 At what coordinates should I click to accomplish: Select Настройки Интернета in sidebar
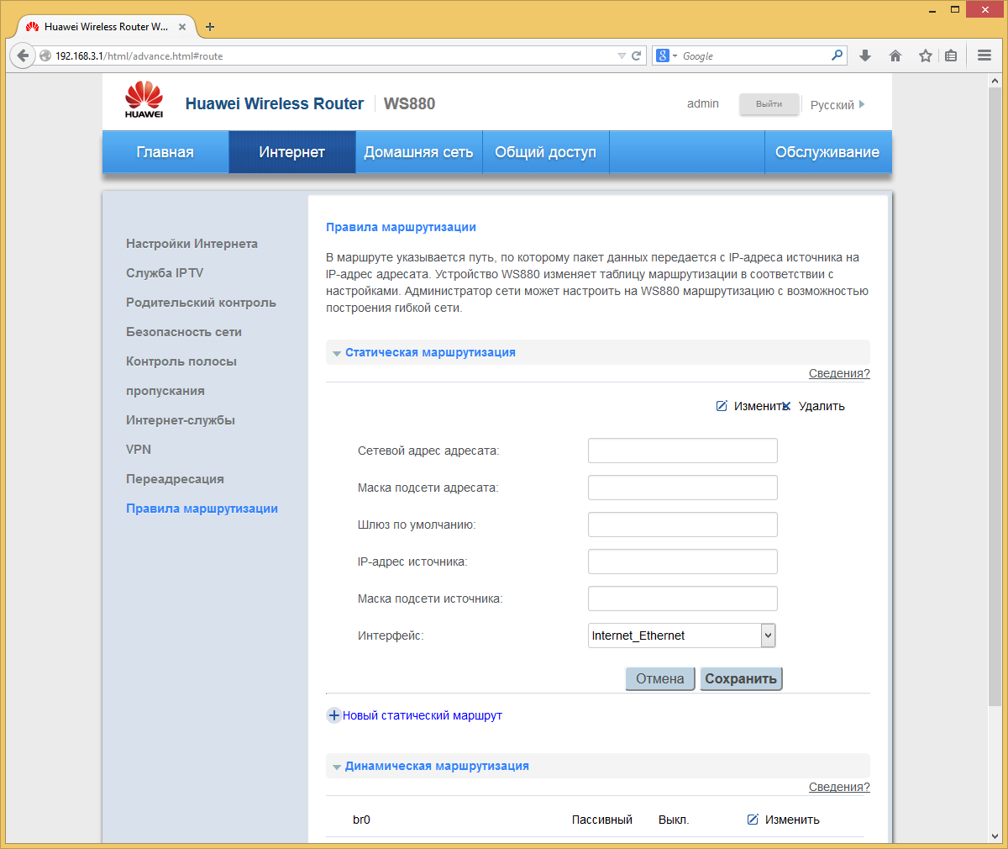192,244
